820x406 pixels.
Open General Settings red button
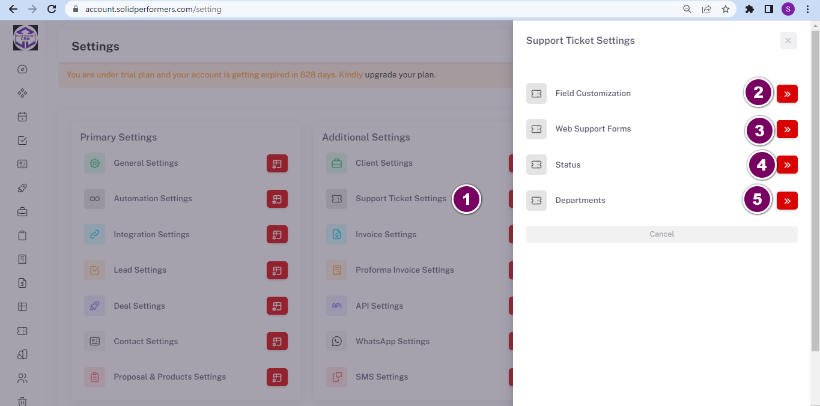[x=277, y=163]
